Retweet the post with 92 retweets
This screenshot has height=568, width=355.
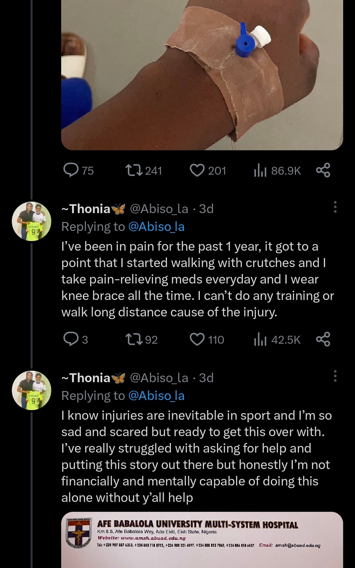(134, 339)
